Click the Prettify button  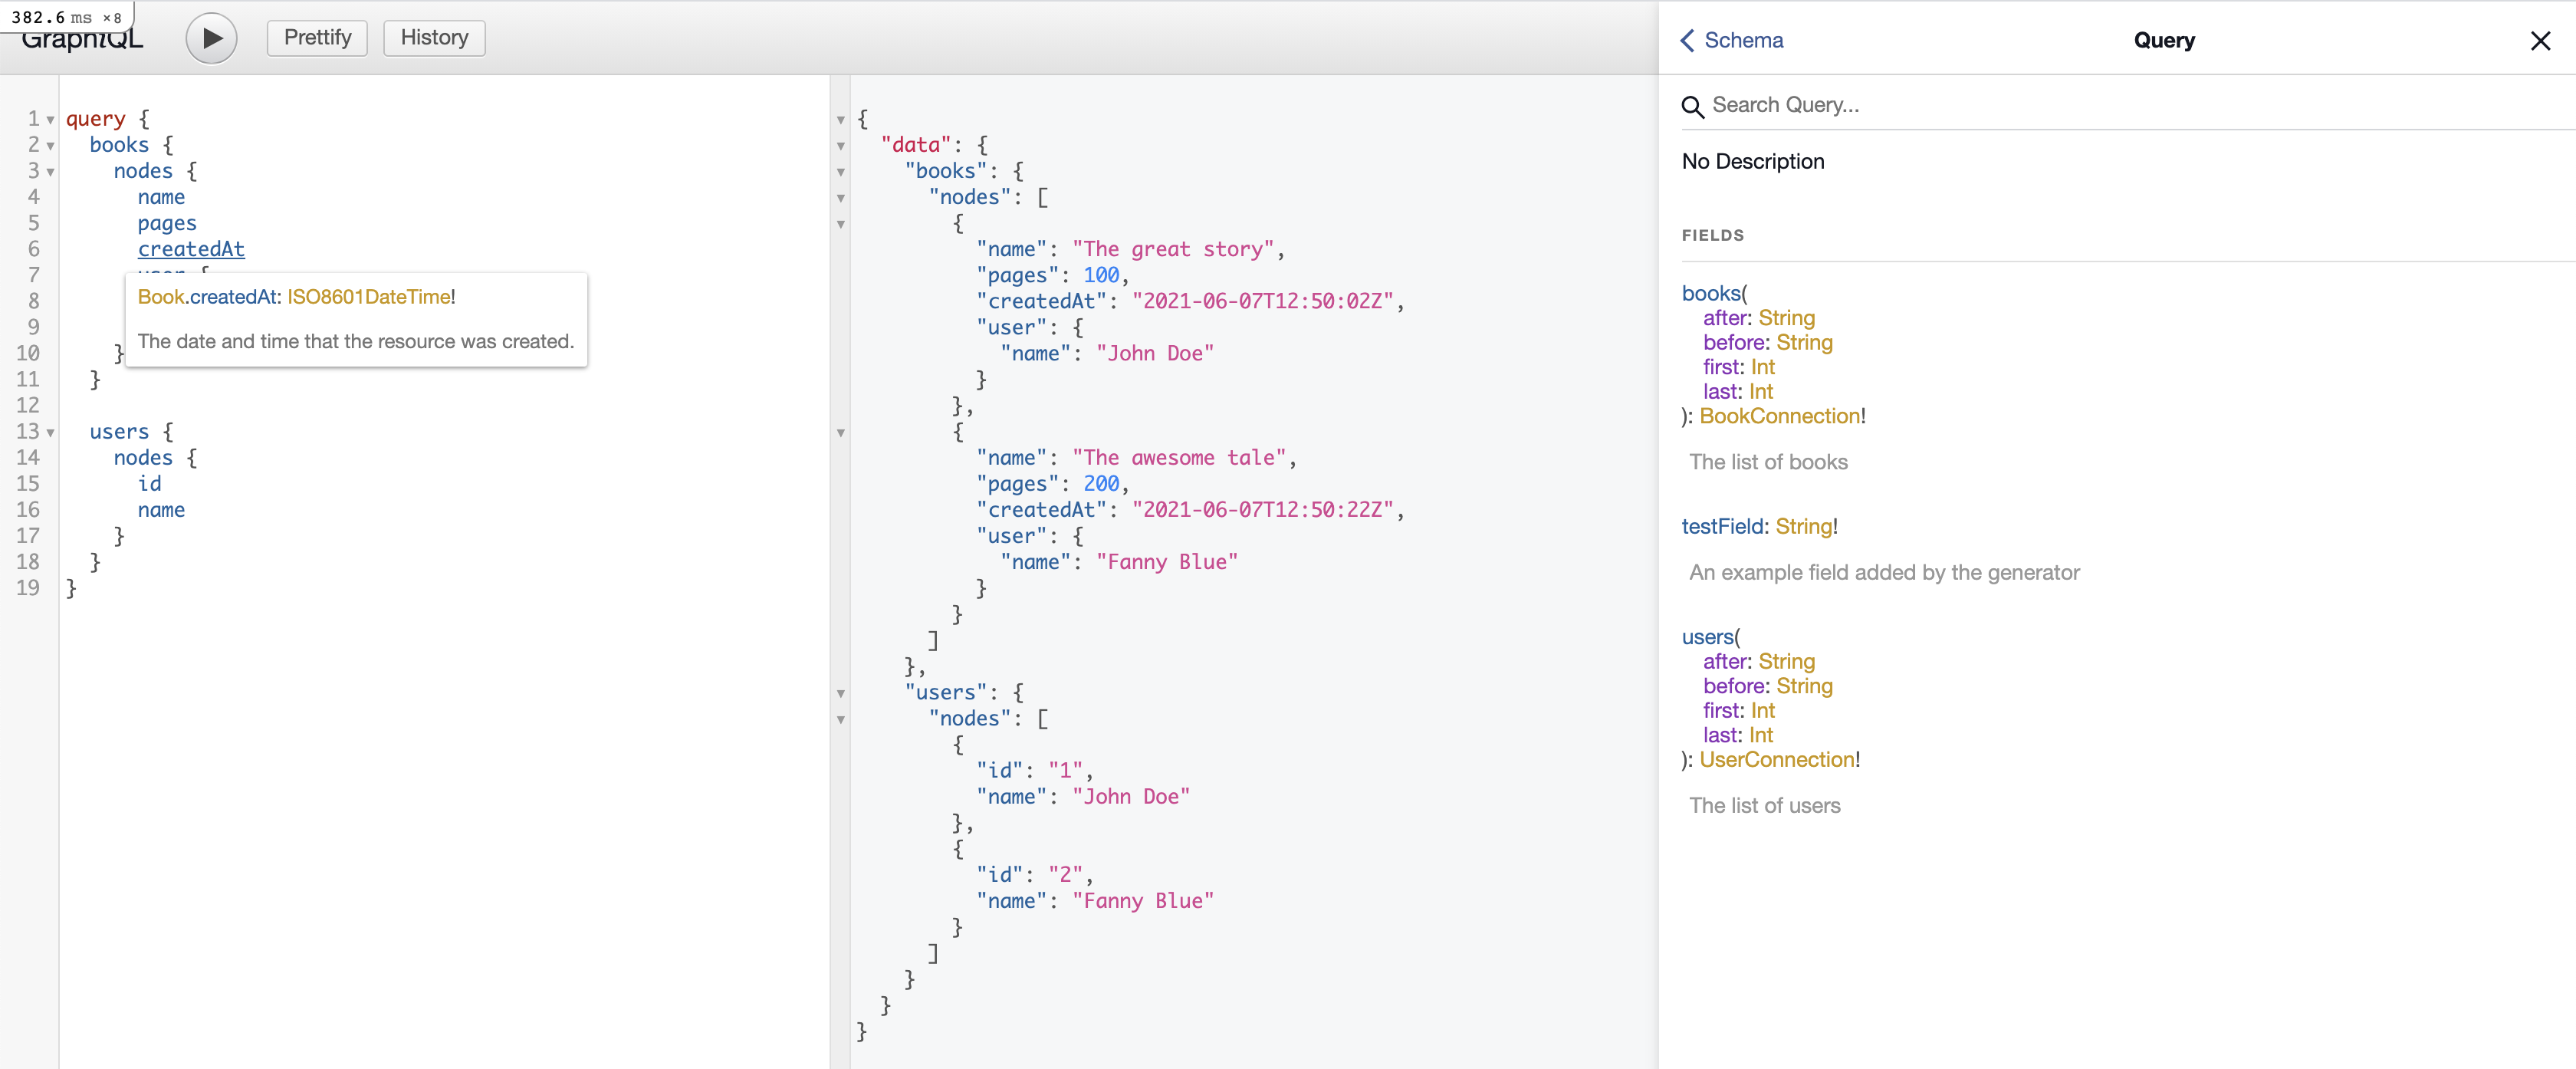pyautogui.click(x=317, y=38)
